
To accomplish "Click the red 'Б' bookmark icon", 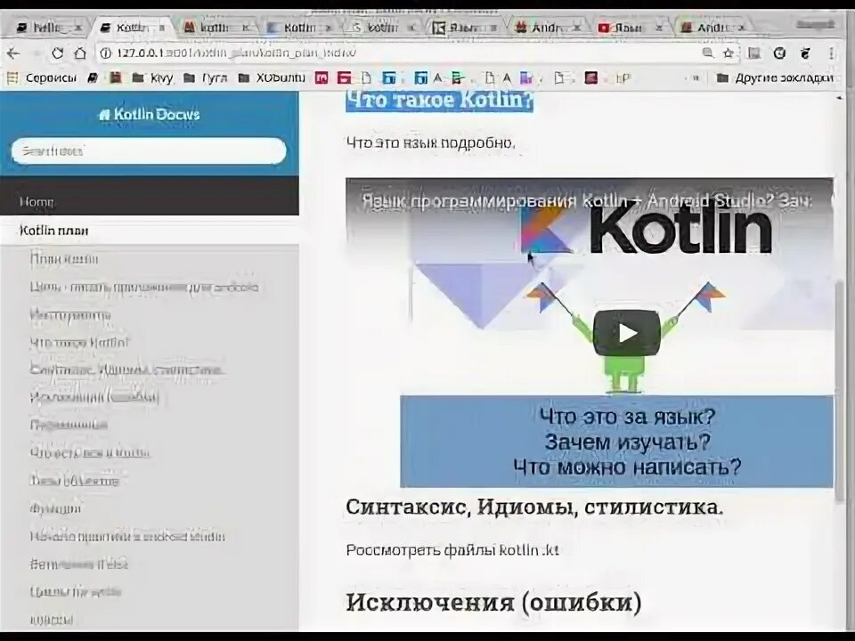I will click(344, 78).
